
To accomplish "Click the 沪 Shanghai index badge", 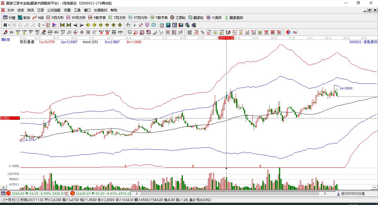I will coord(9,193).
